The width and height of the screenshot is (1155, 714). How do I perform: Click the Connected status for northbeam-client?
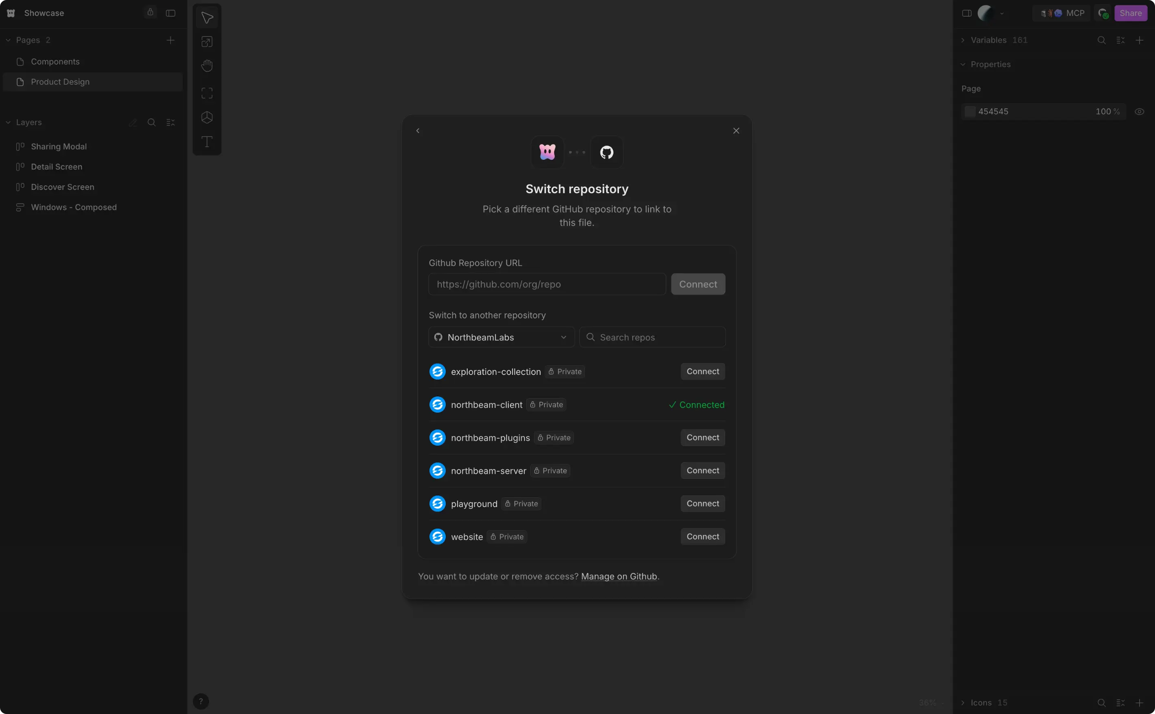click(697, 405)
